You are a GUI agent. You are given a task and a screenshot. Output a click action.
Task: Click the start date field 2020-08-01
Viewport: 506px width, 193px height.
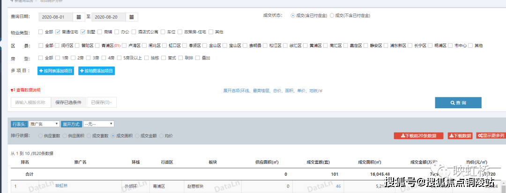(x=56, y=17)
